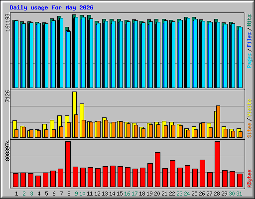Click day 14 on the x-axis
The height and width of the screenshot is (199, 255).
point(112,194)
